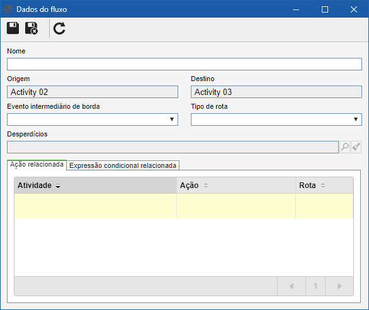Go to next page in grid
This screenshot has height=310, width=369.
tap(339, 286)
